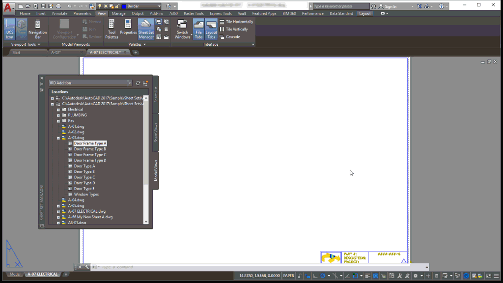503x283 pixels.
Task: Click the Properties palette icon
Action: pos(128,28)
